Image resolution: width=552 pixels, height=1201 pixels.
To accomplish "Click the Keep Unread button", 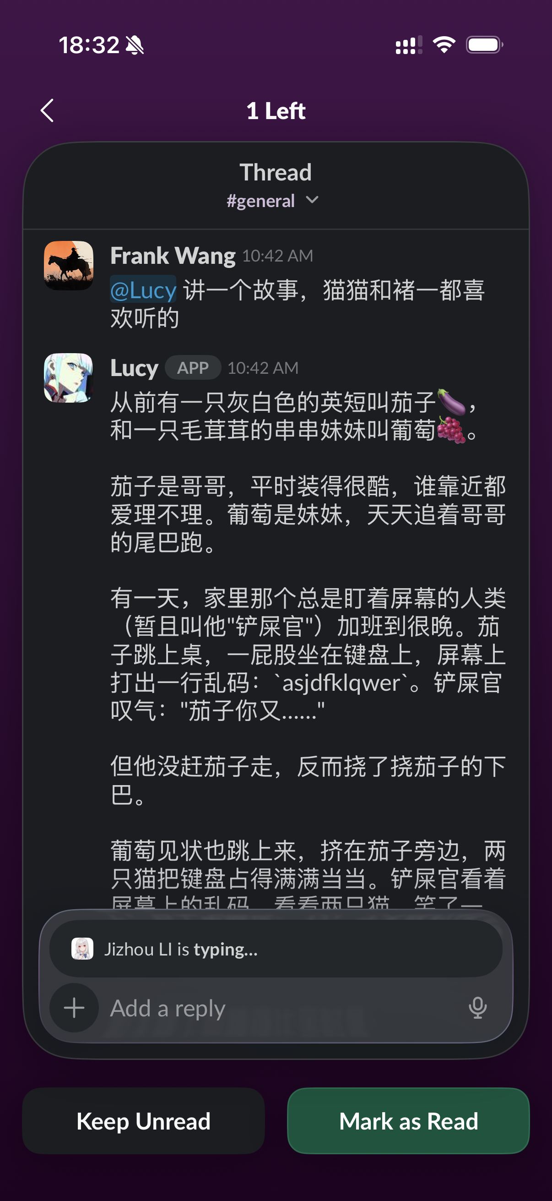I will click(143, 1120).
